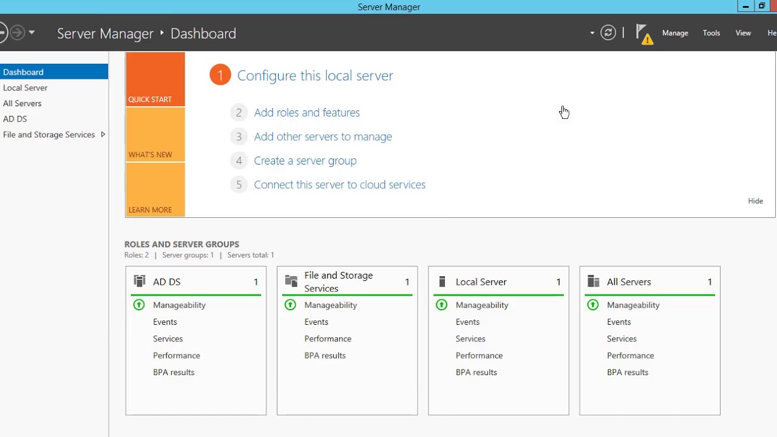
Task: Click Add roles and features
Action: tap(307, 112)
